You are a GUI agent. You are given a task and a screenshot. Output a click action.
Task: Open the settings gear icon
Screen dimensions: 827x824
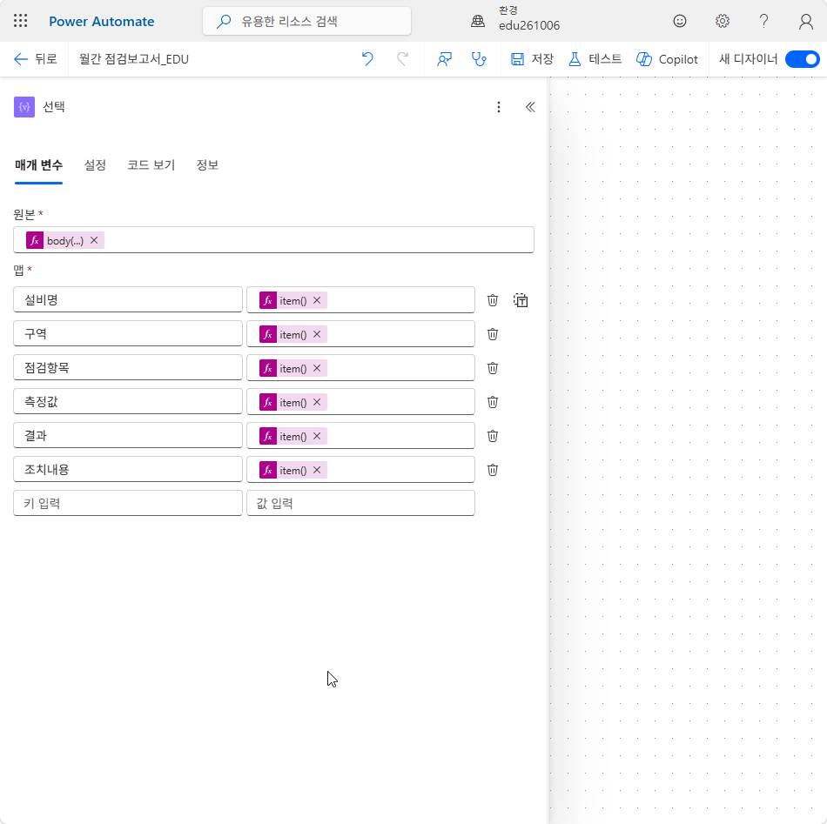point(722,21)
